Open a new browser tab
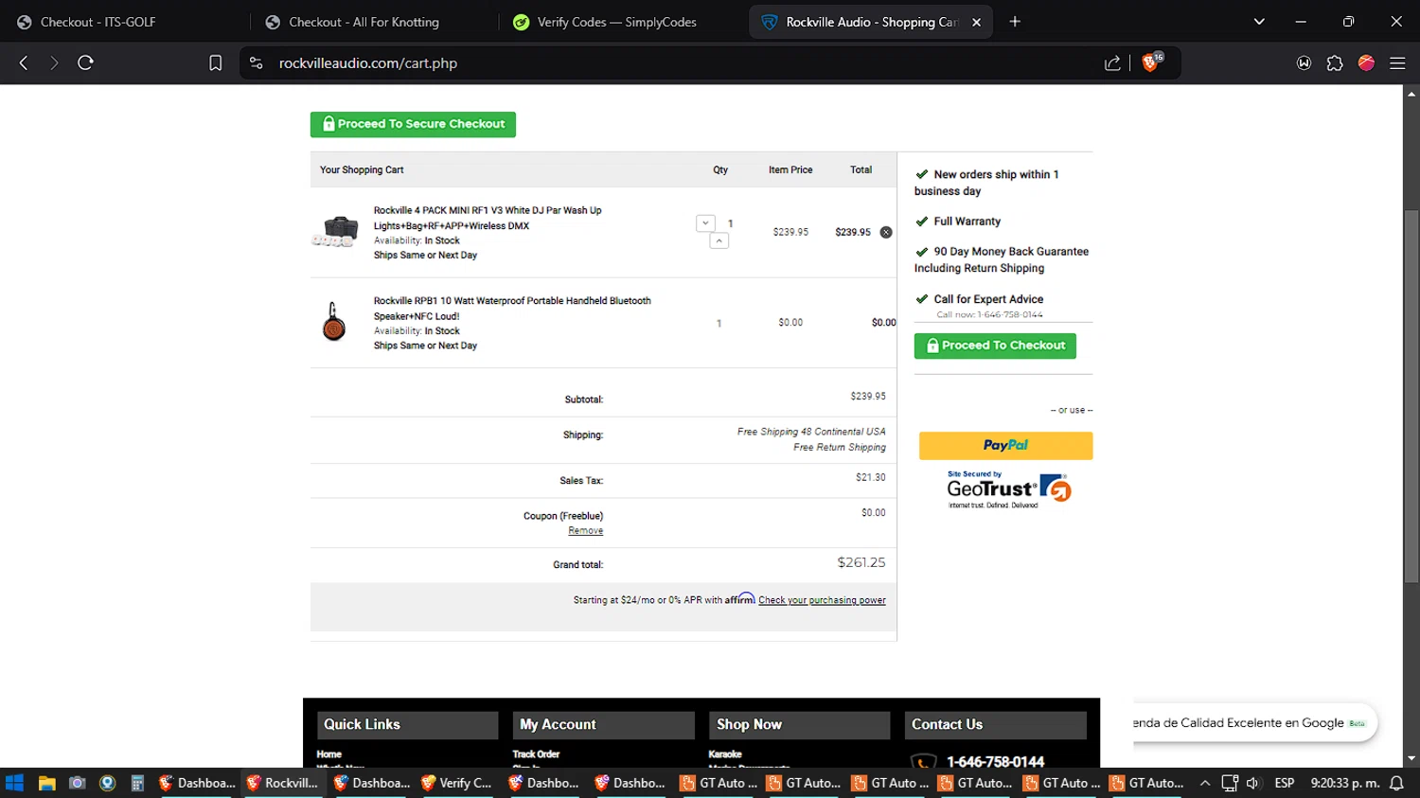Viewport: 1420px width, 798px height. (1015, 22)
